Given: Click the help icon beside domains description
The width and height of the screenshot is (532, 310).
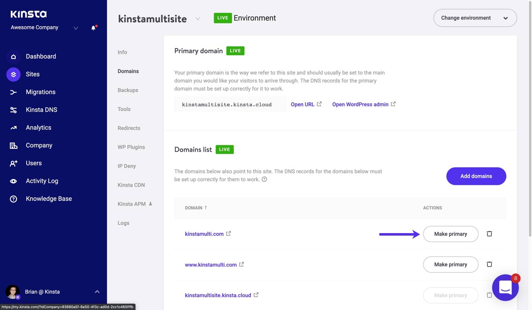Looking at the screenshot, I should click(x=264, y=179).
